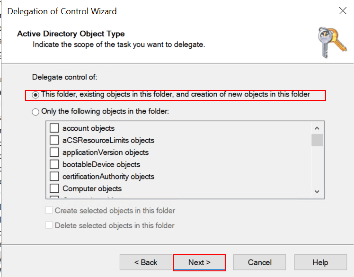
Task: Click the object list scrollbar thumb
Action: coord(317,140)
